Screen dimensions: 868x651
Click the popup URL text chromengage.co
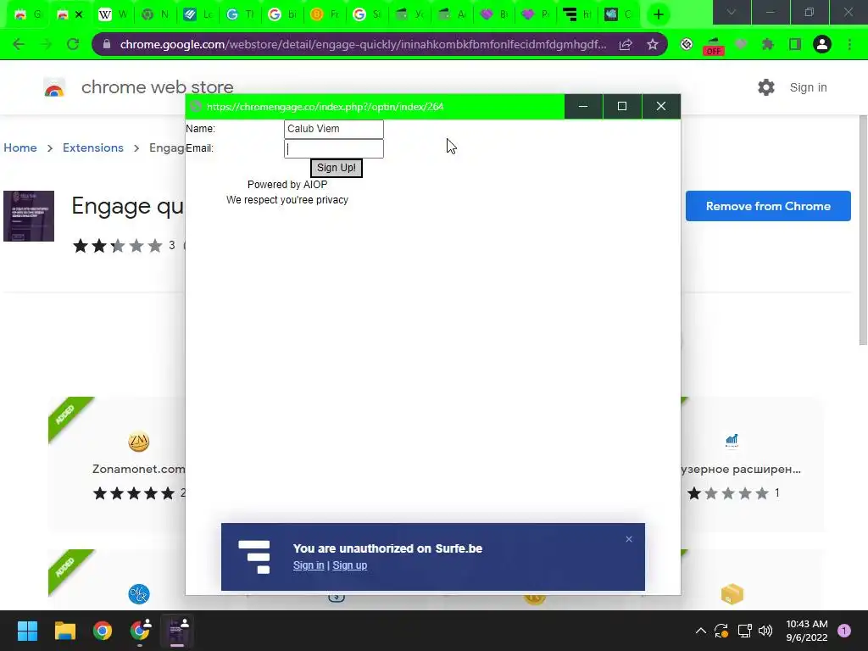(325, 107)
